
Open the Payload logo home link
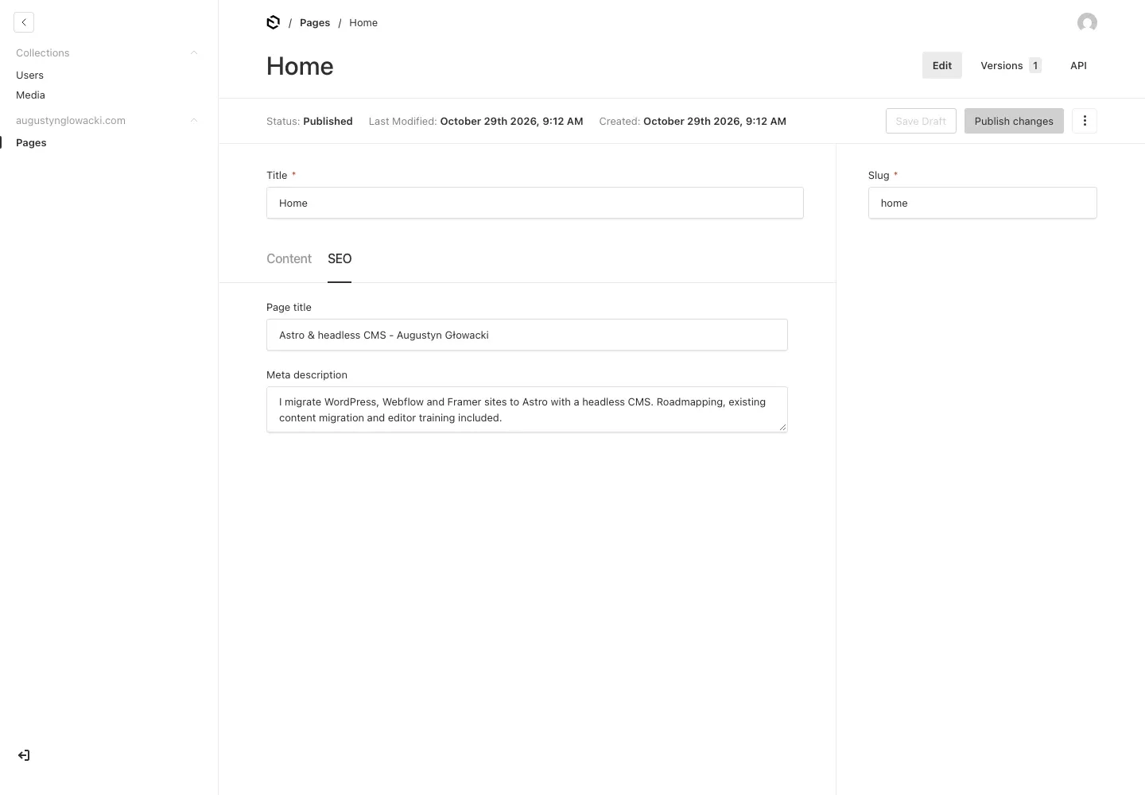(273, 22)
